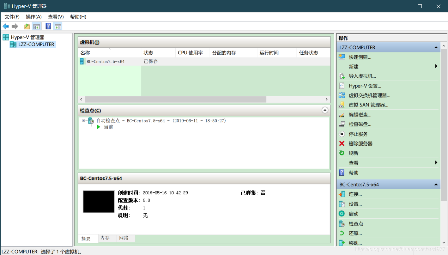The image size is (448, 255).
Task: Click the 已保存 status cell
Action: point(151,62)
